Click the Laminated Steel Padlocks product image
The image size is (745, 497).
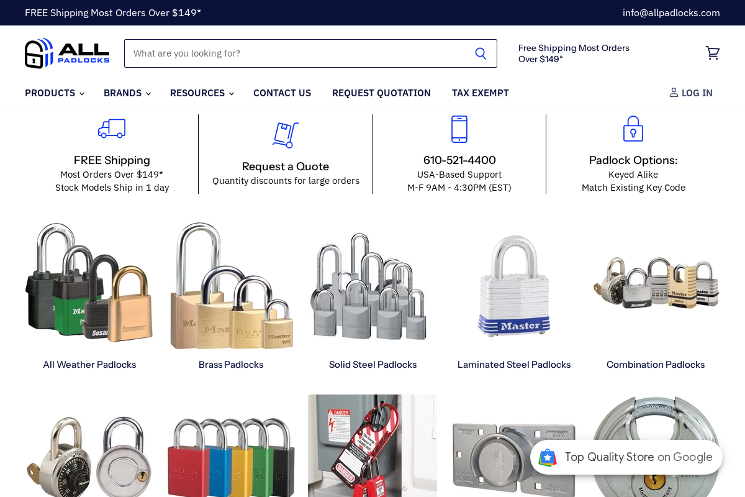click(514, 286)
